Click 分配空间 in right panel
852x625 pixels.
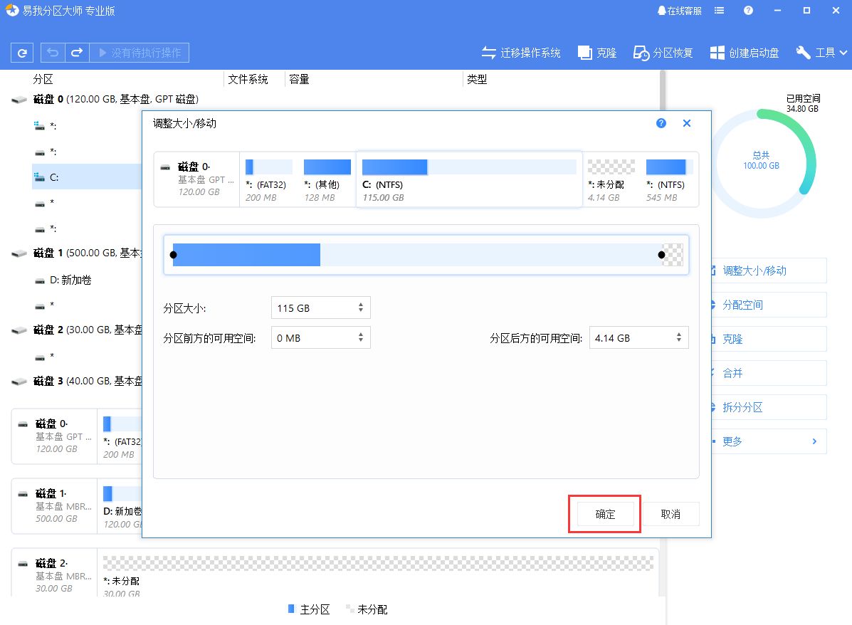coord(768,305)
